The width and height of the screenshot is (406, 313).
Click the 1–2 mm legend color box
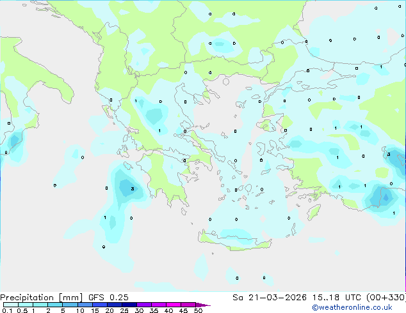[40, 305]
